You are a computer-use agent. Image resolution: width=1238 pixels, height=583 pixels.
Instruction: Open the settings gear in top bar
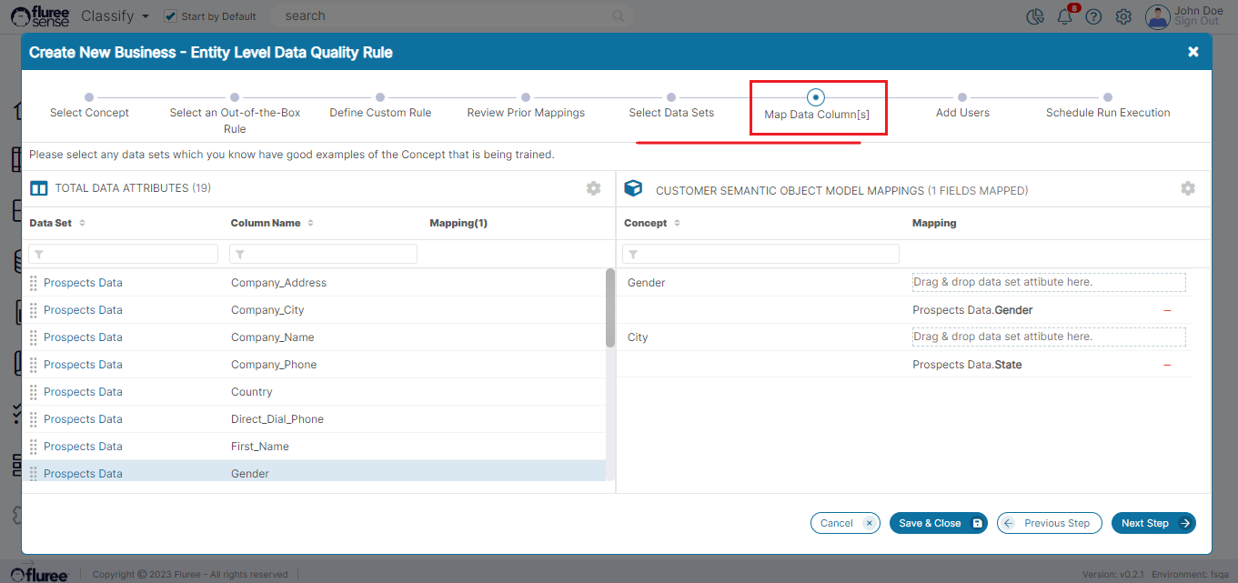[1123, 16]
